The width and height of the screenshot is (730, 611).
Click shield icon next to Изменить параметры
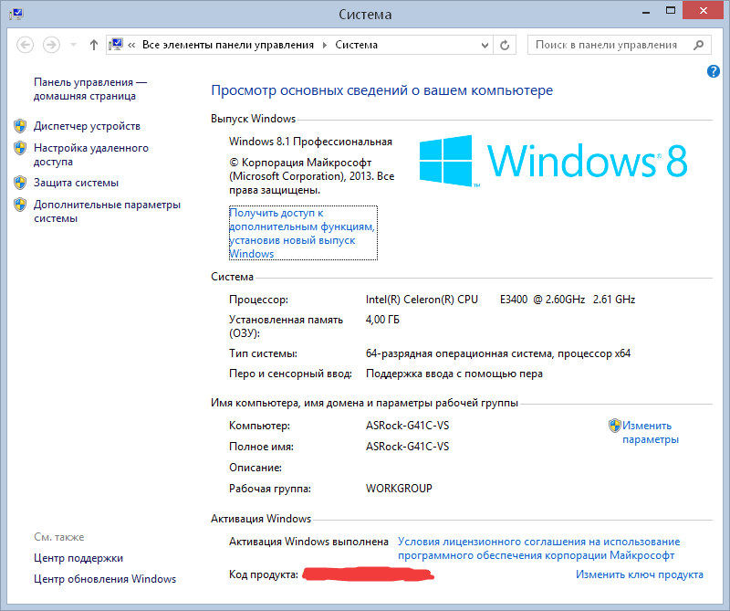click(614, 426)
